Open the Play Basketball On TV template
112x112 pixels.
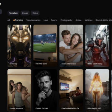click(71, 90)
